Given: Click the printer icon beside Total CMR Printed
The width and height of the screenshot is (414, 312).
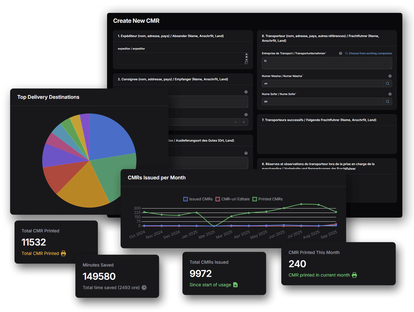Looking at the screenshot, I should (x=63, y=253).
